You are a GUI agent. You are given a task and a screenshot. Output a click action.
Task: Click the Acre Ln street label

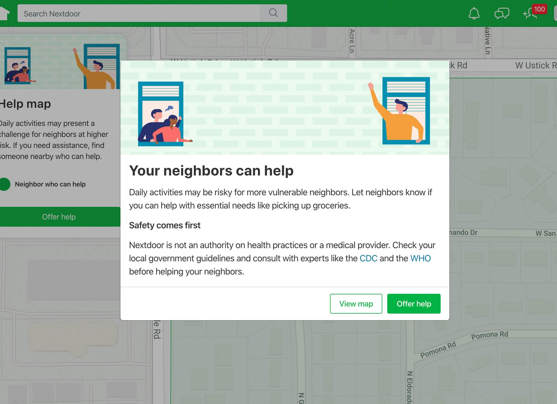[352, 40]
